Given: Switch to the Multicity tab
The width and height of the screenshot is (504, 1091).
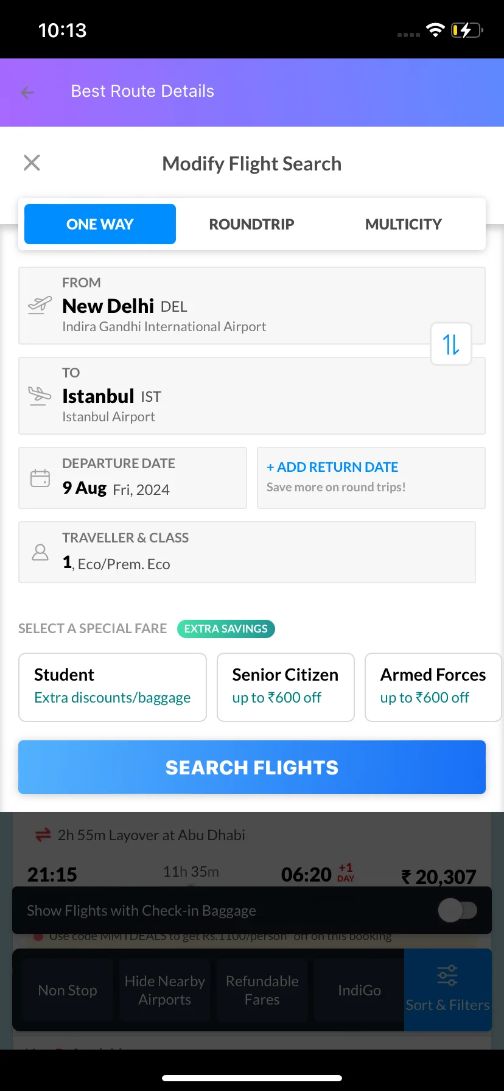Looking at the screenshot, I should point(403,224).
